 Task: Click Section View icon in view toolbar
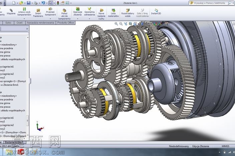131,24
